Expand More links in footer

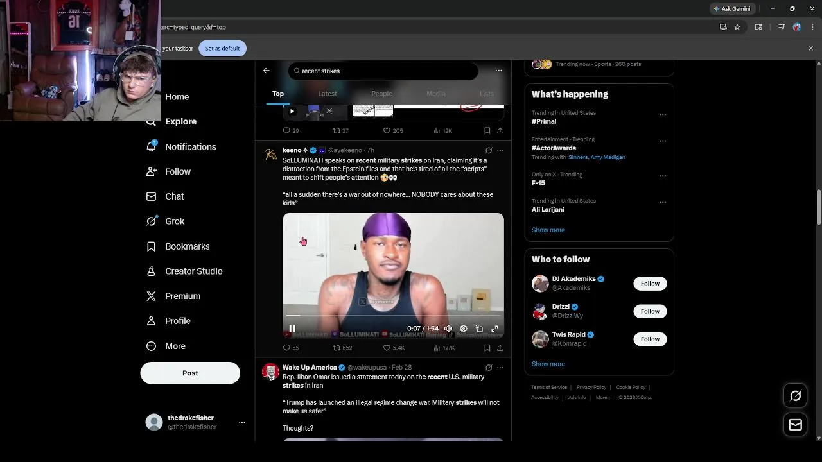604,398
